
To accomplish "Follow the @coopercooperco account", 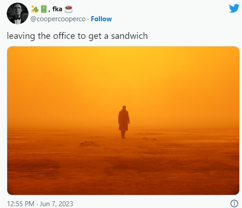I will point(101,19).
